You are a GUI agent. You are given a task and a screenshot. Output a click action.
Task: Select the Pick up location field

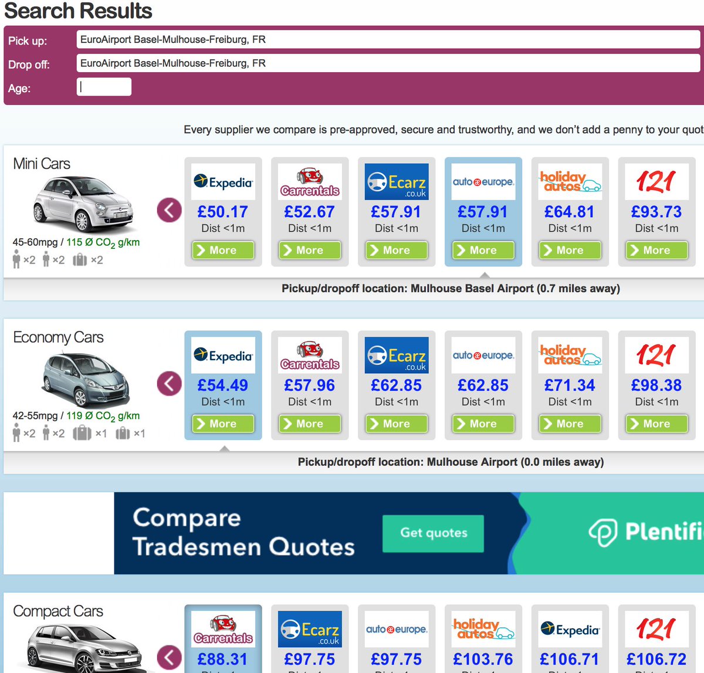point(387,39)
